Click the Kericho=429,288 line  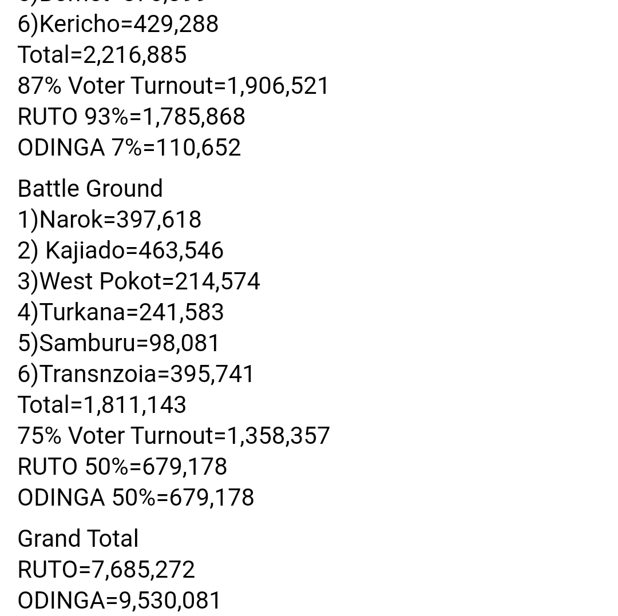pyautogui.click(x=118, y=24)
